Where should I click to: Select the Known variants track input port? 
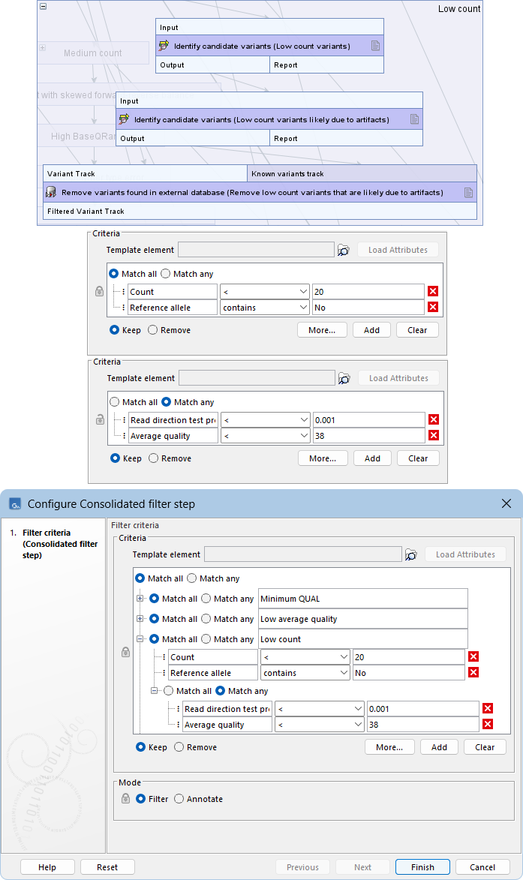pyautogui.click(x=362, y=173)
